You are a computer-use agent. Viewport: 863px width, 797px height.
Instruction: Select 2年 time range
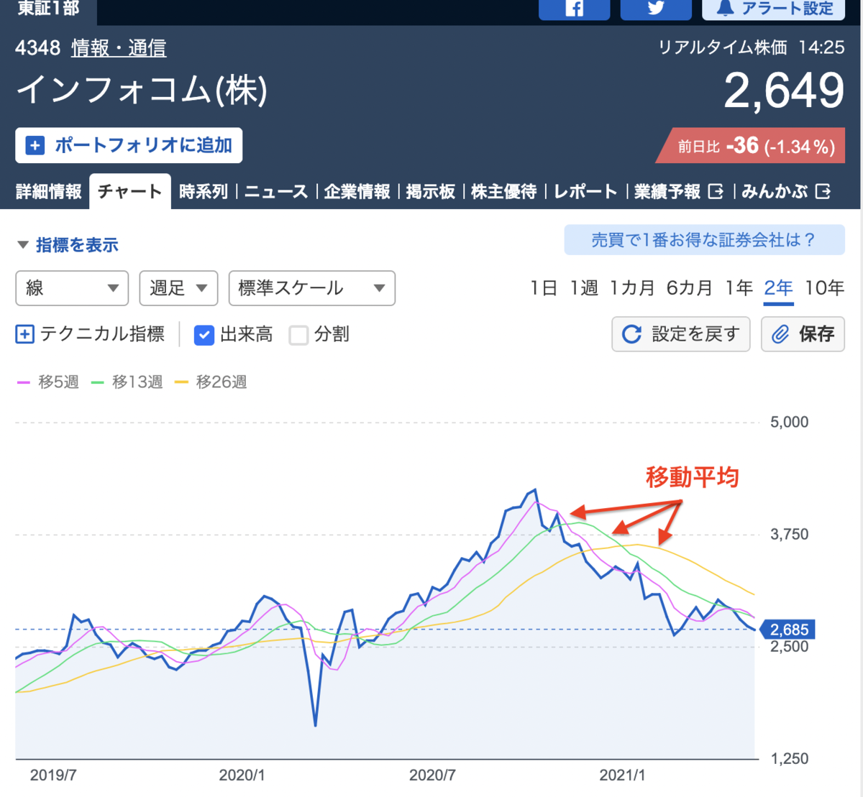[x=778, y=288]
